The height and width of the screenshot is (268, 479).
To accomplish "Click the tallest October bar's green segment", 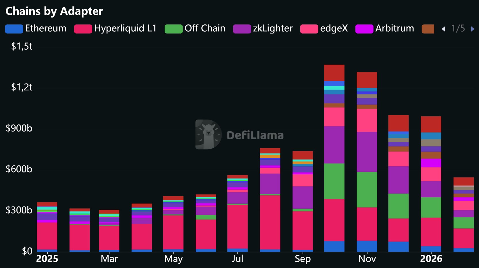I will pyautogui.click(x=334, y=181).
